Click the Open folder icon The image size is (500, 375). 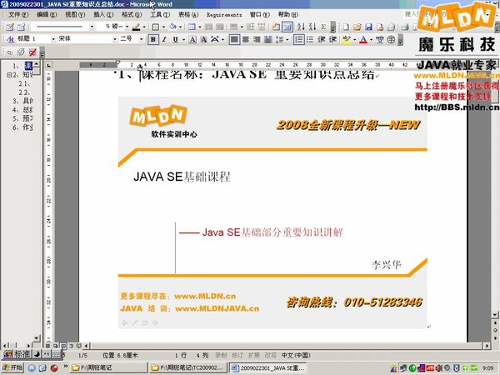(x=357, y=27)
